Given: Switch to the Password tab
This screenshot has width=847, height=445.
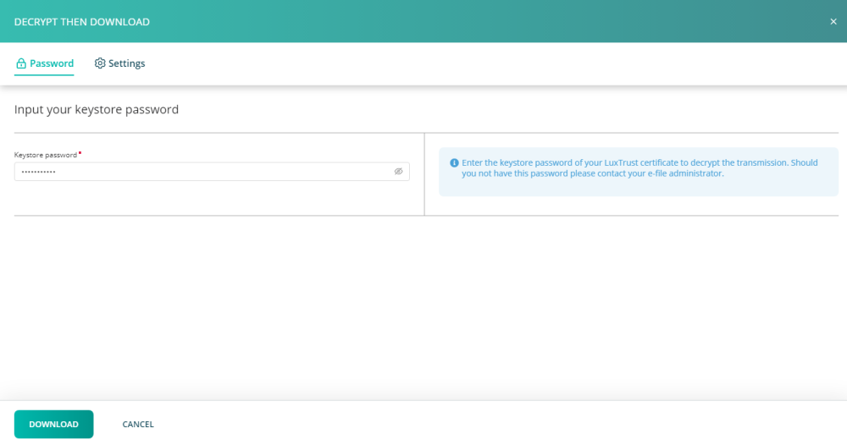Looking at the screenshot, I should [51, 63].
